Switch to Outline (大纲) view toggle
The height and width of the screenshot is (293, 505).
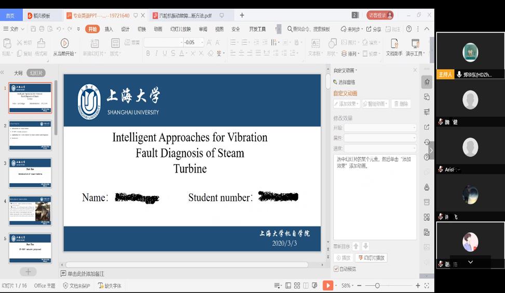tap(18, 73)
